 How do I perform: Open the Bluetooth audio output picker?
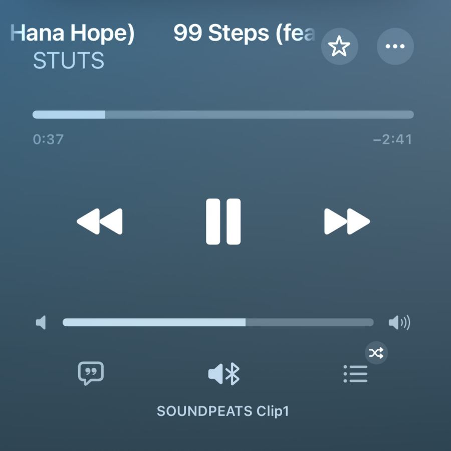coord(224,374)
